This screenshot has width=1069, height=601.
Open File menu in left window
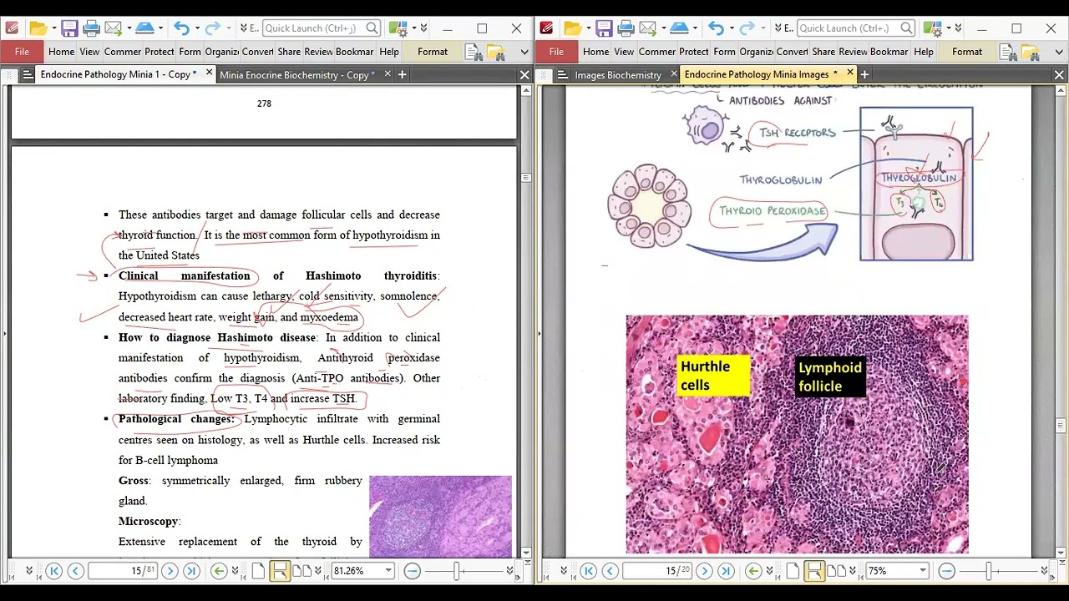tap(22, 52)
